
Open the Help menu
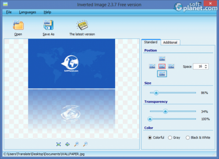pyautogui.click(x=47, y=12)
